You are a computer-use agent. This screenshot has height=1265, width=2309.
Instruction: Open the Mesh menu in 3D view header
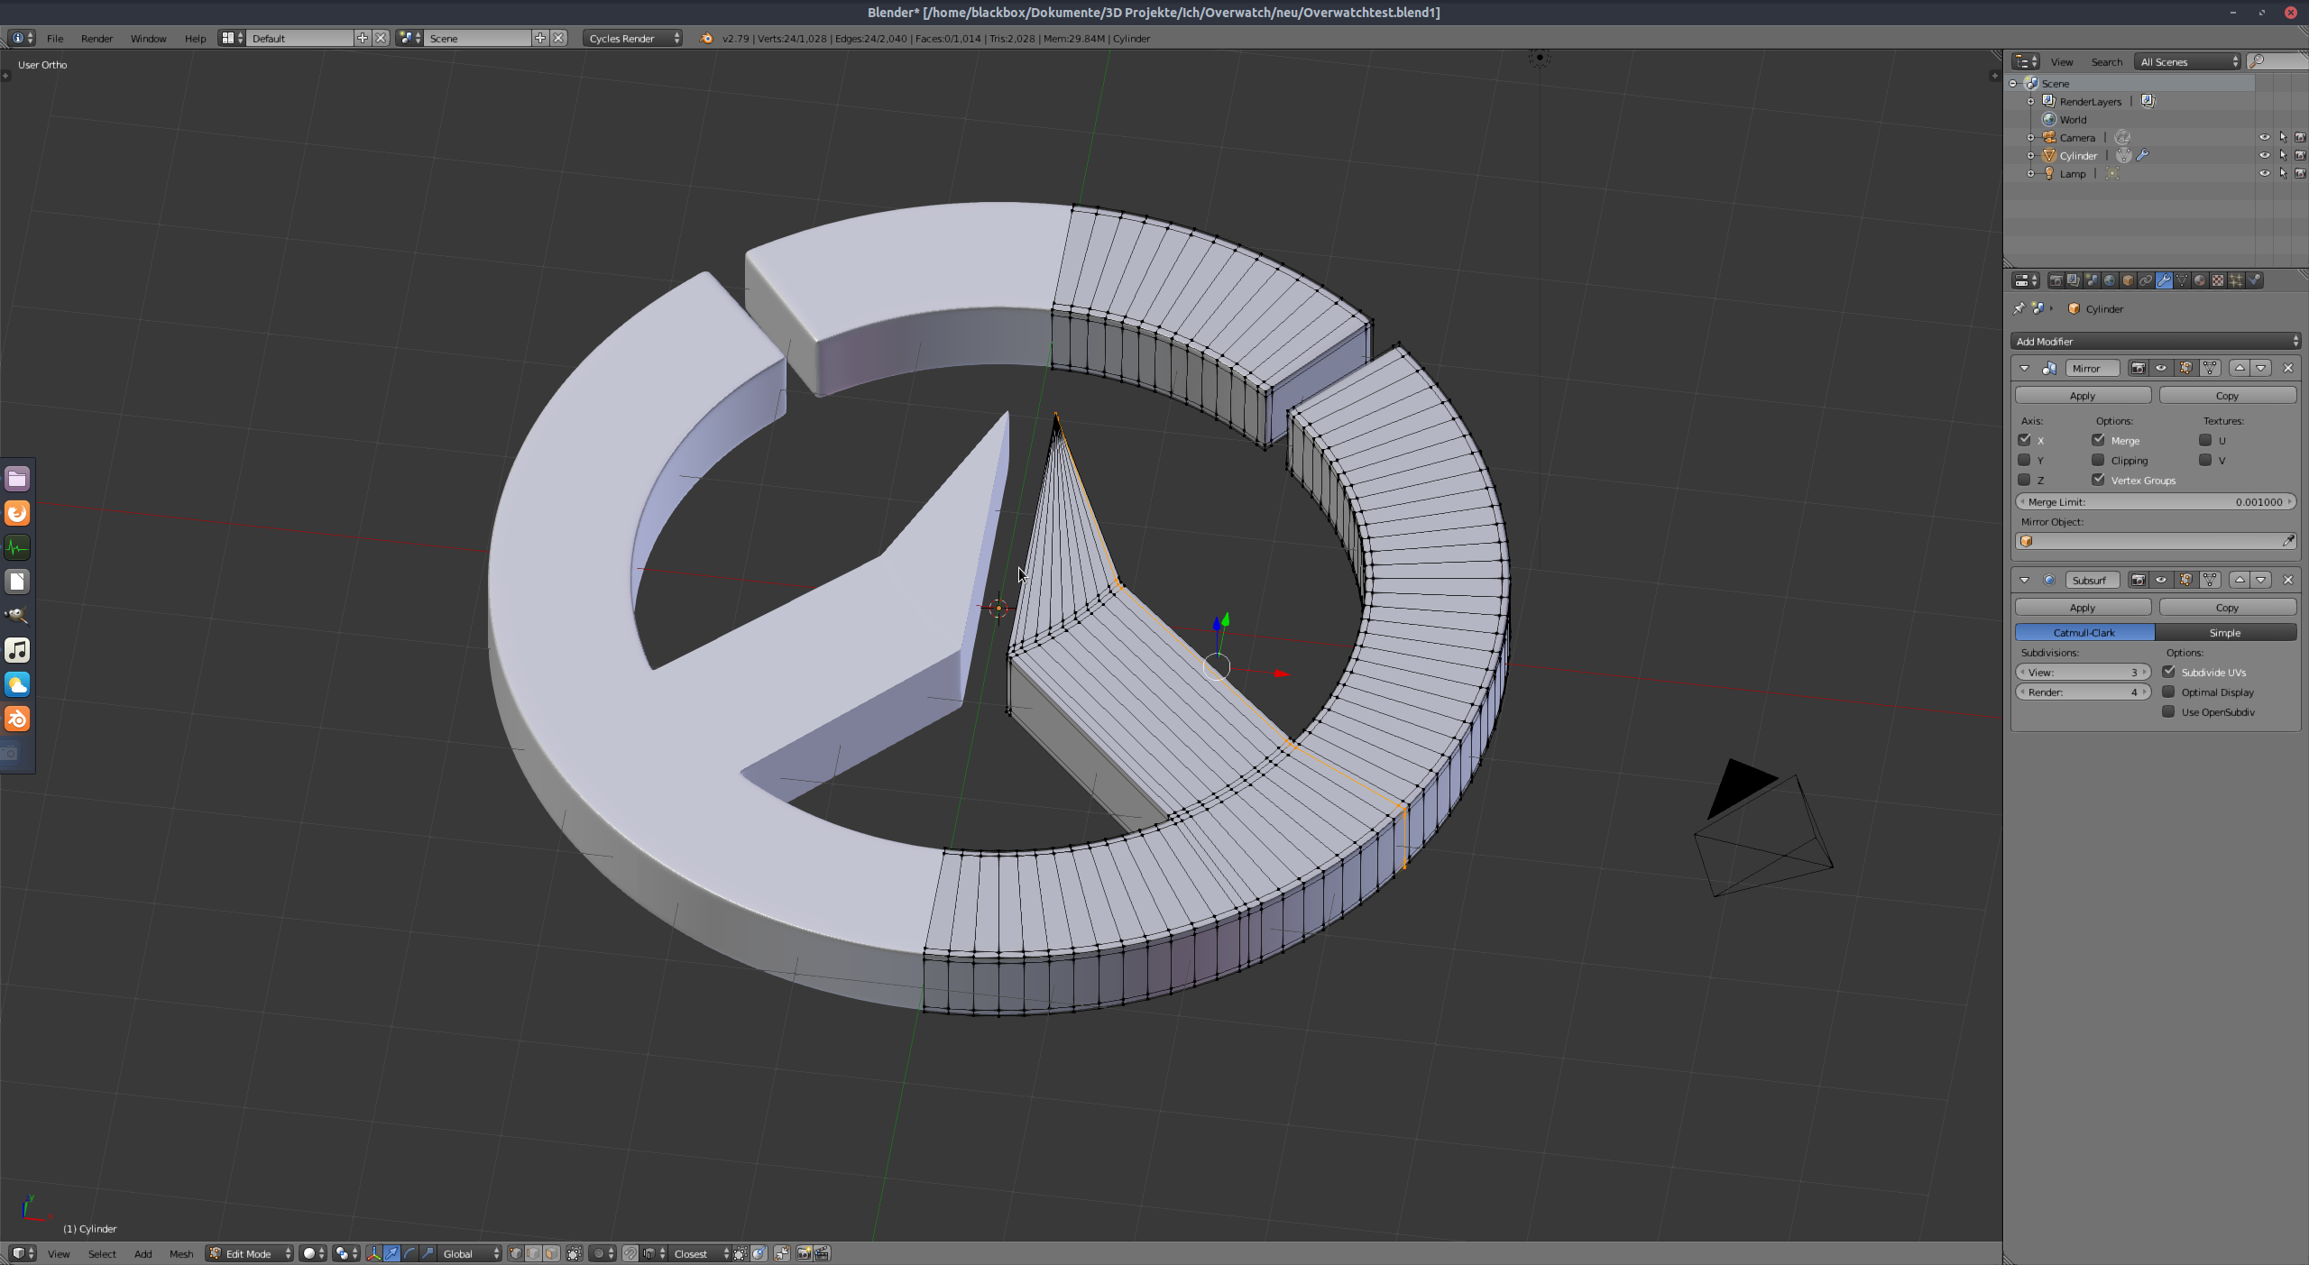click(181, 1253)
